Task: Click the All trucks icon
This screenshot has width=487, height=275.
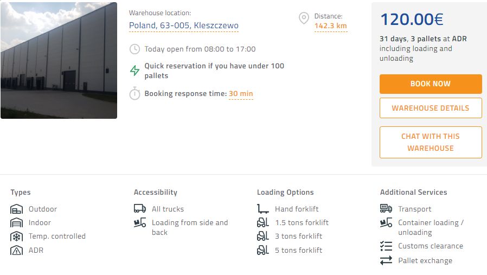Action: [x=140, y=209]
